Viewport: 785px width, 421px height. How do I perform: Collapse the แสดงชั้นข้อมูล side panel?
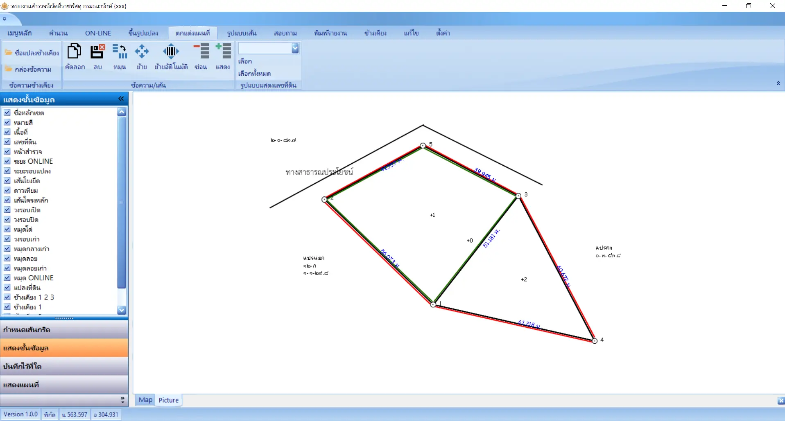[121, 99]
